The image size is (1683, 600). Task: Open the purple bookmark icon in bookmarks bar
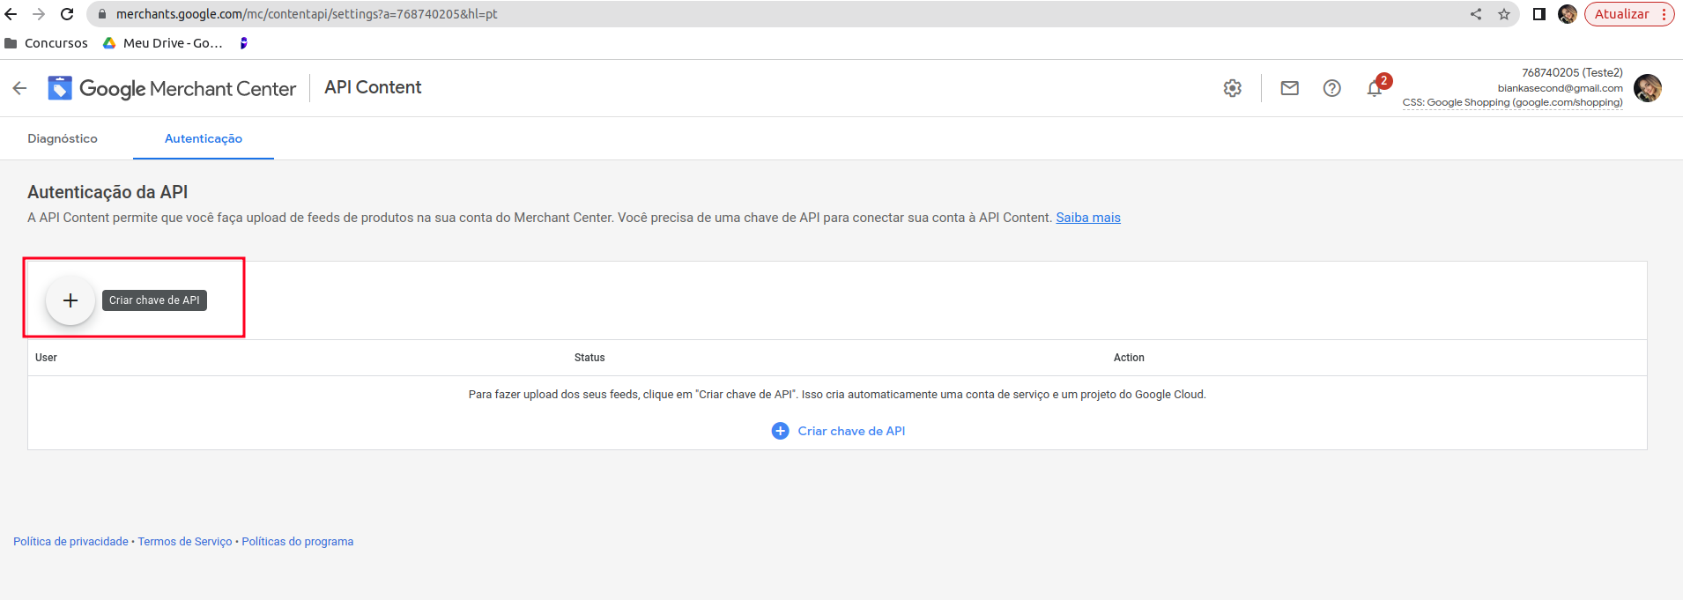[244, 43]
